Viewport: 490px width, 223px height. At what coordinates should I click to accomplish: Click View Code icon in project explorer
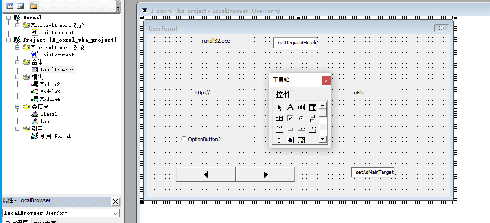[x=10, y=6]
